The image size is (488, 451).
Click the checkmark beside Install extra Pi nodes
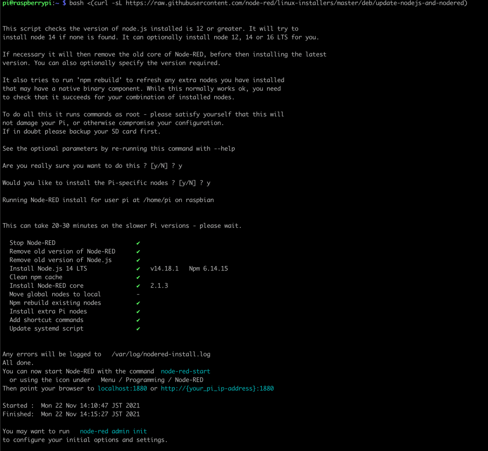coord(138,312)
